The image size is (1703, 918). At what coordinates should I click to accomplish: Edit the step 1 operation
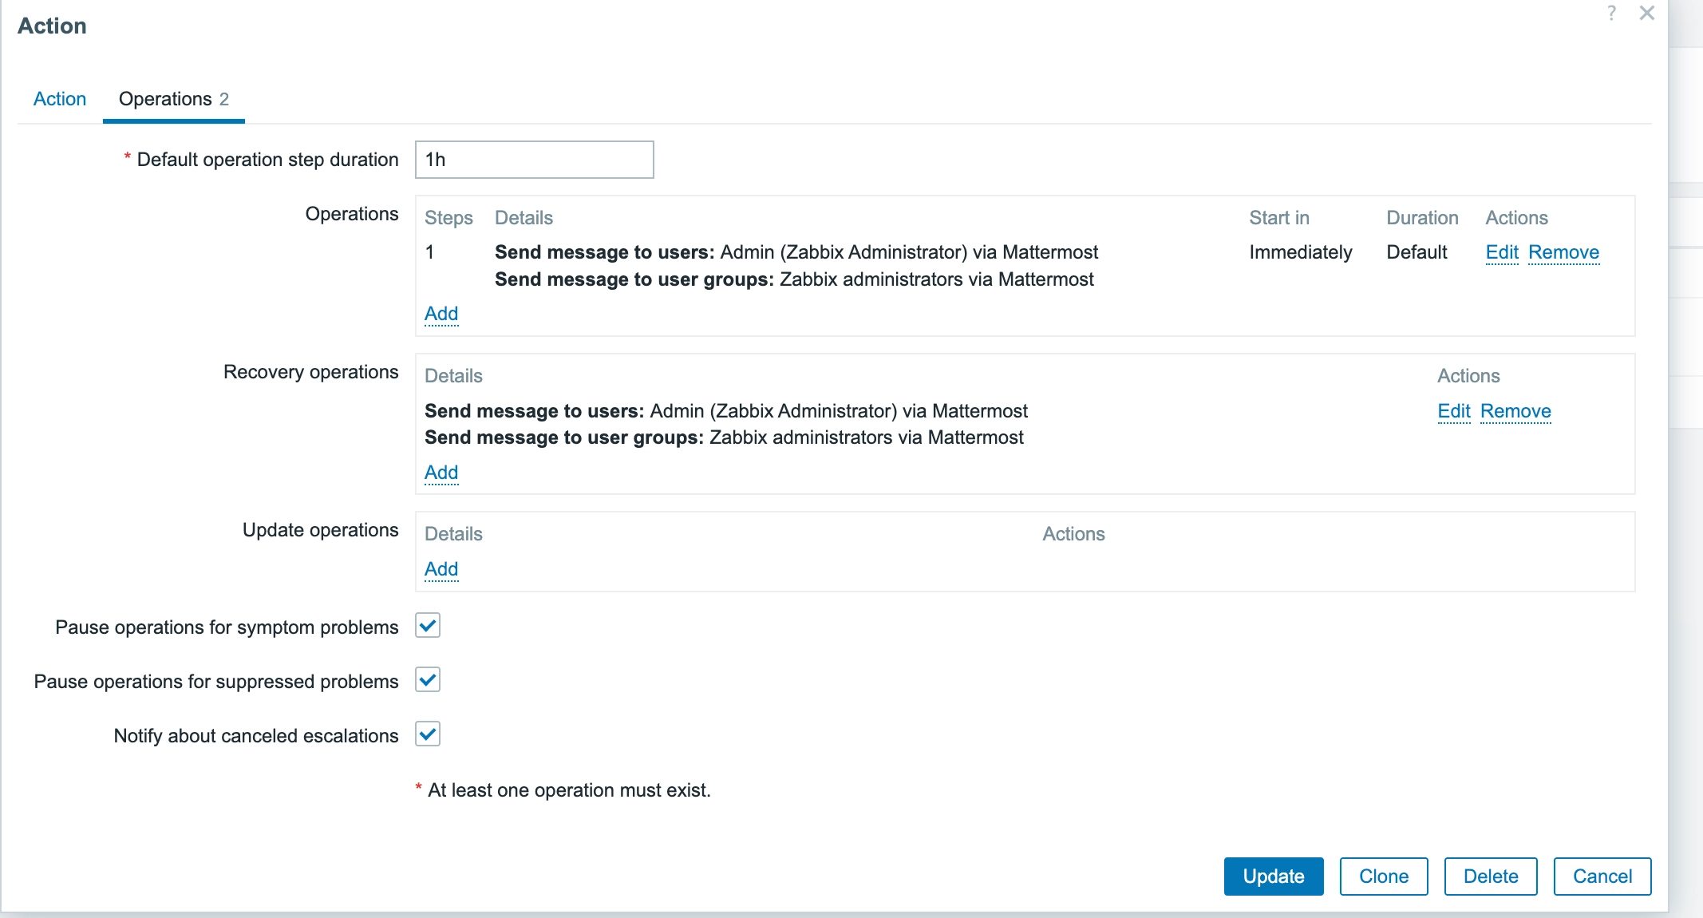(x=1502, y=252)
